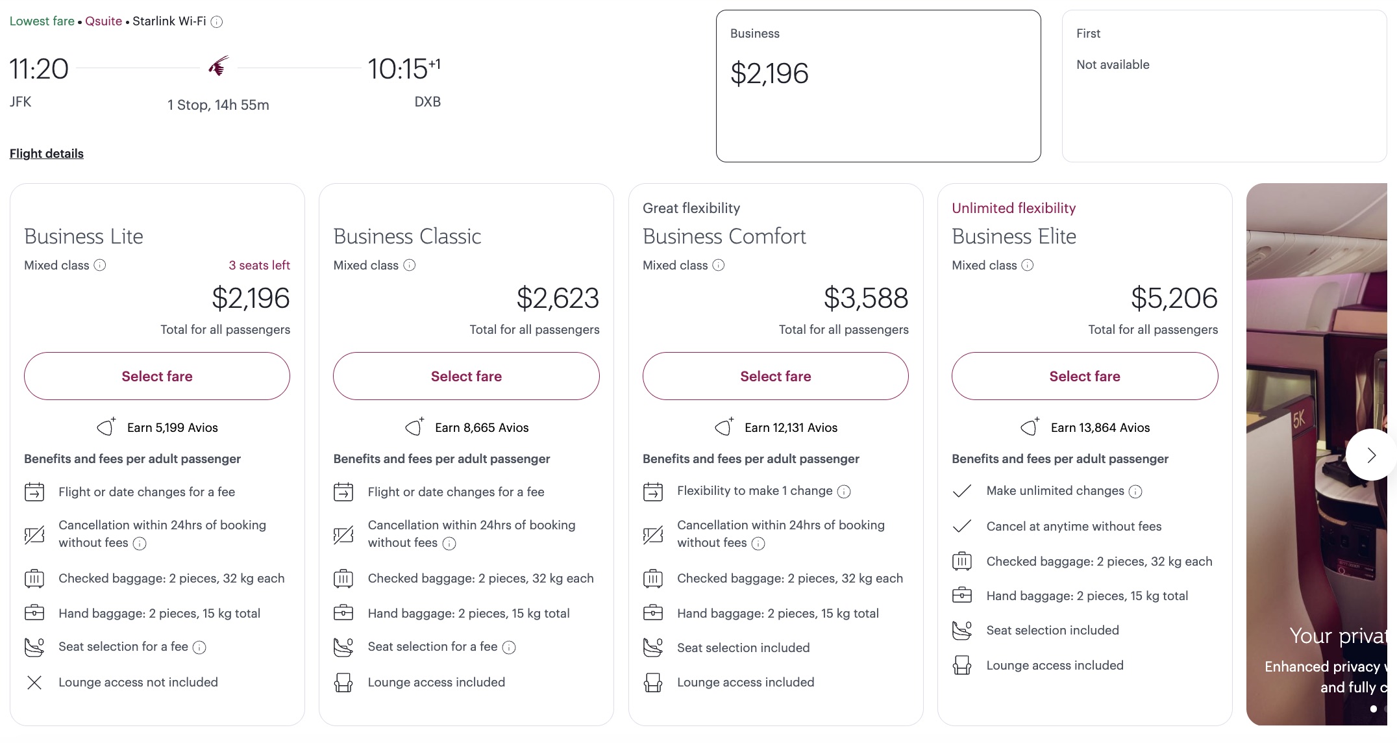Click the first carousel pagination dot
The height and width of the screenshot is (743, 1397).
pos(1374,709)
